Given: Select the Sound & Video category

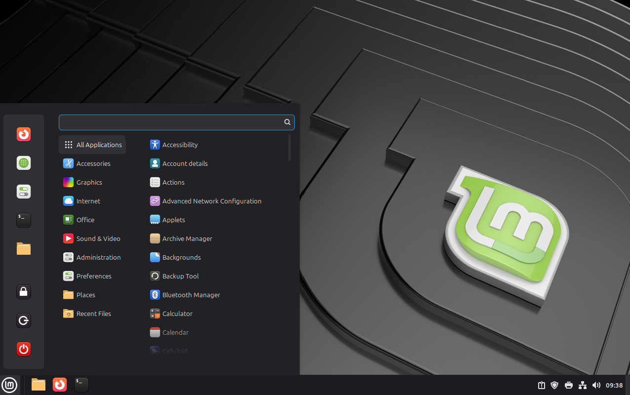Looking at the screenshot, I should 98,238.
